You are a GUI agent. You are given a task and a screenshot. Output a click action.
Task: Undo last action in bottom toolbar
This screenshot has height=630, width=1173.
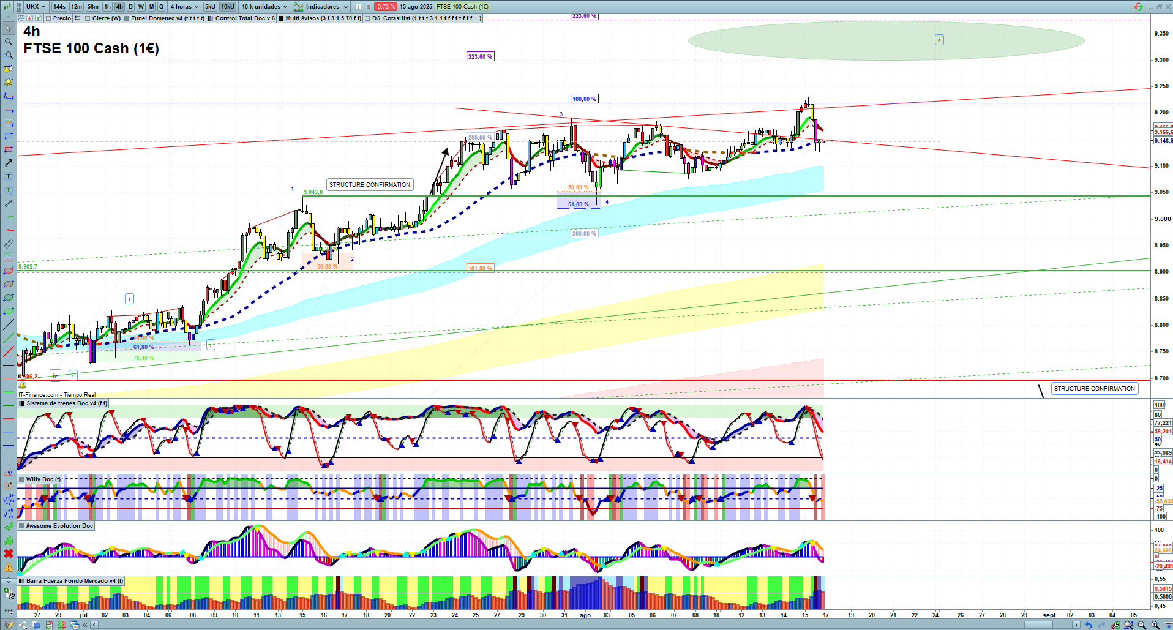click(x=1088, y=625)
